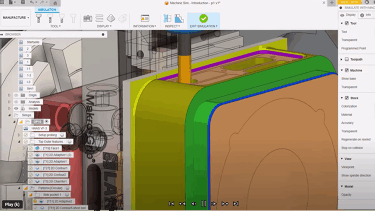Adjust the Opacity control under Model
This screenshot has height=211, width=375.
tap(347, 195)
